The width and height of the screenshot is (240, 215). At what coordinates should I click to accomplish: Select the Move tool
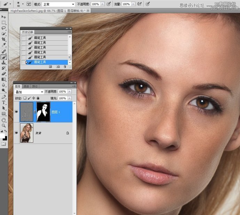[3, 17]
